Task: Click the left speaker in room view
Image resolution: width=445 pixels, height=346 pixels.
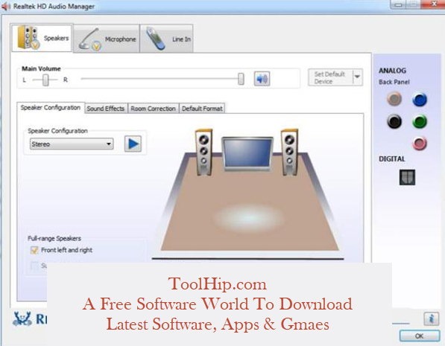Action: [x=203, y=153]
